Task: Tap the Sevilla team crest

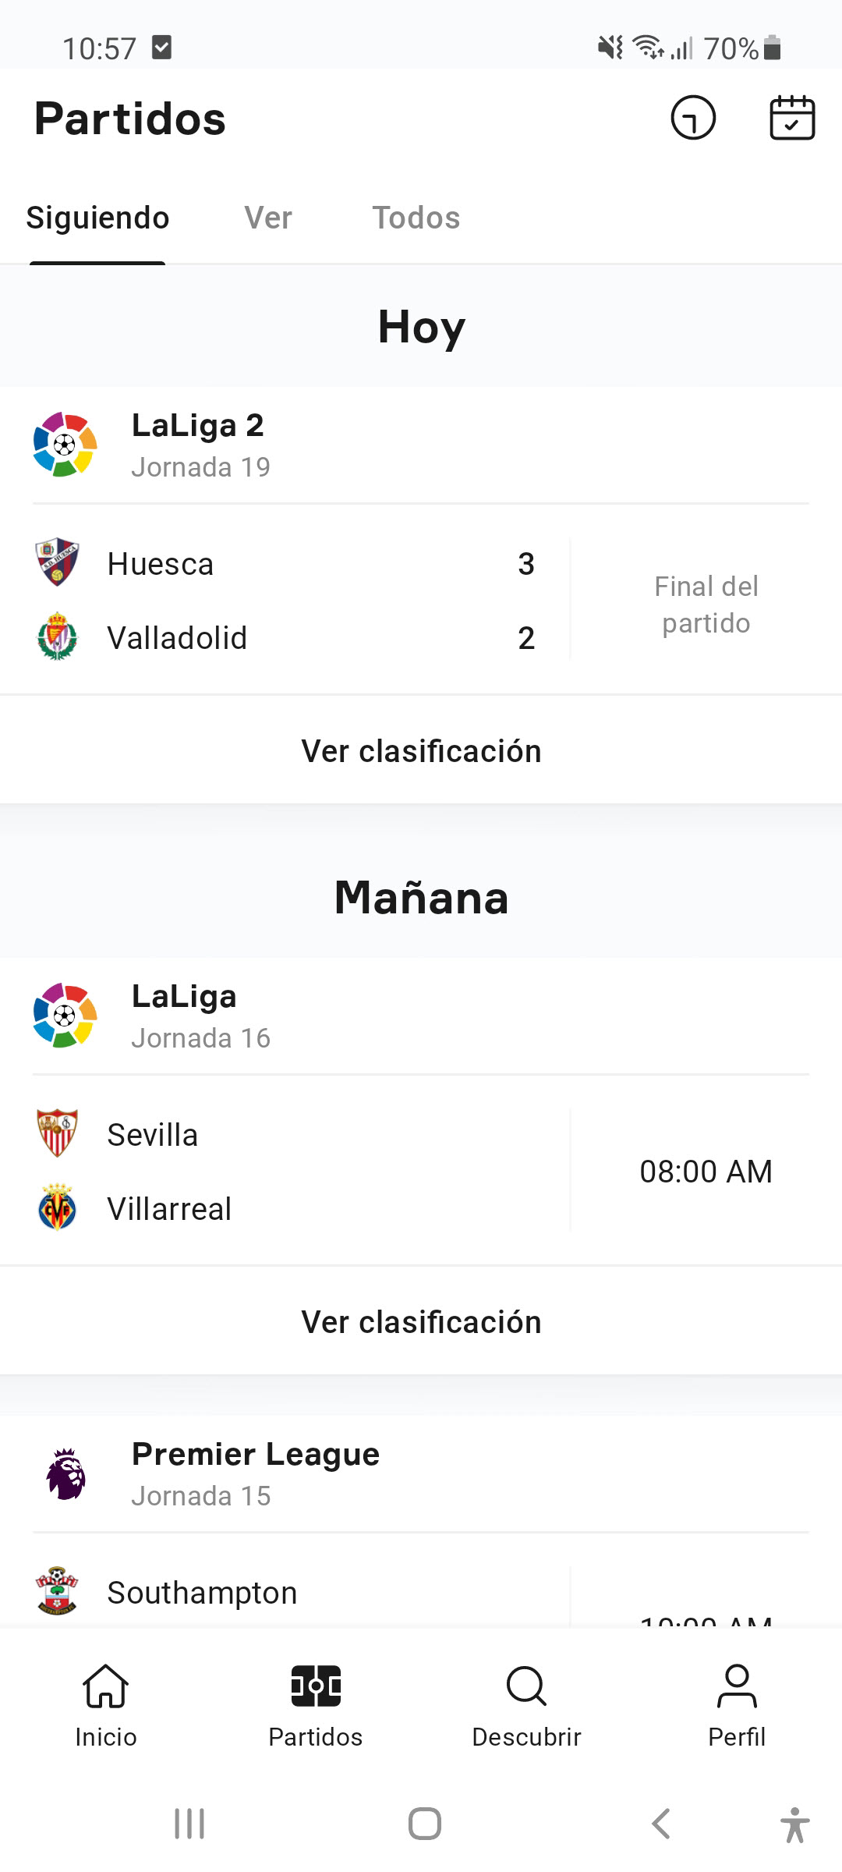Action: 58,1133
